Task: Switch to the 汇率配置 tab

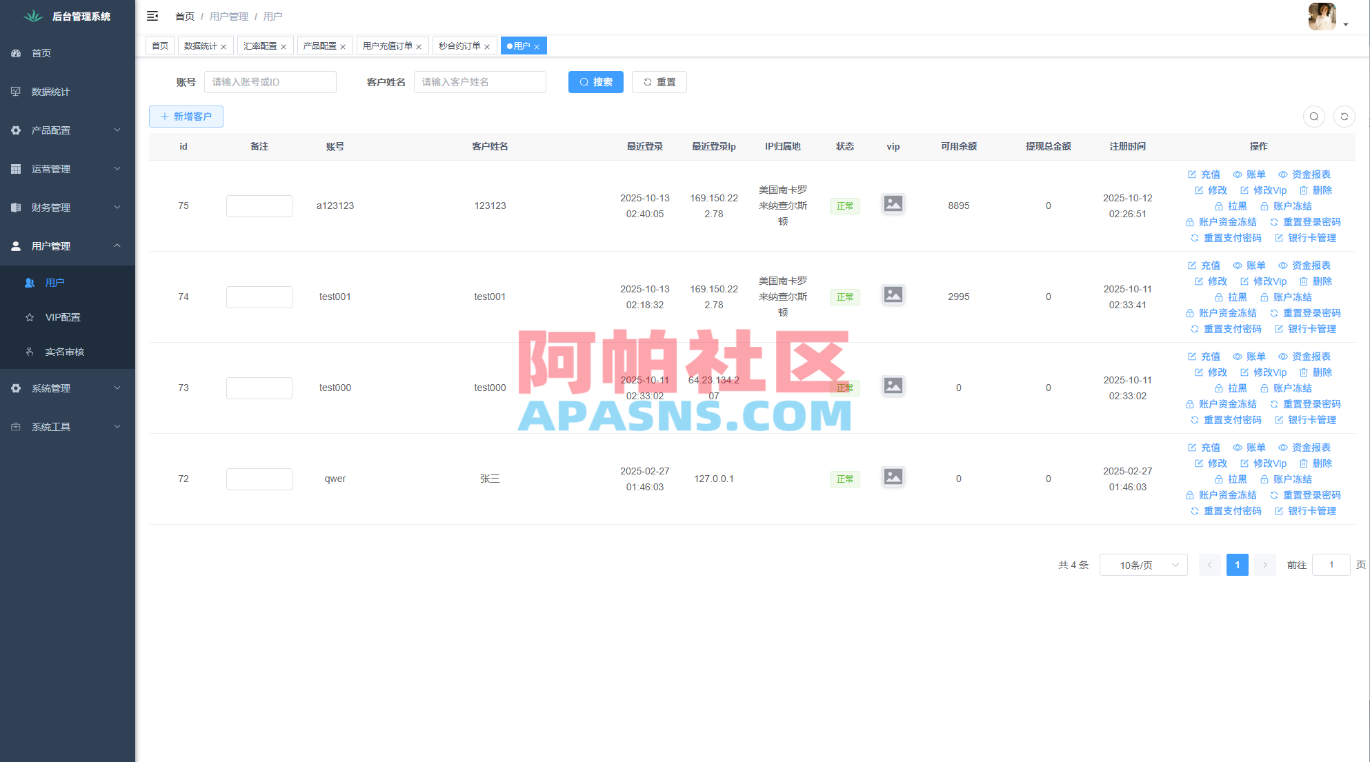Action: click(261, 46)
